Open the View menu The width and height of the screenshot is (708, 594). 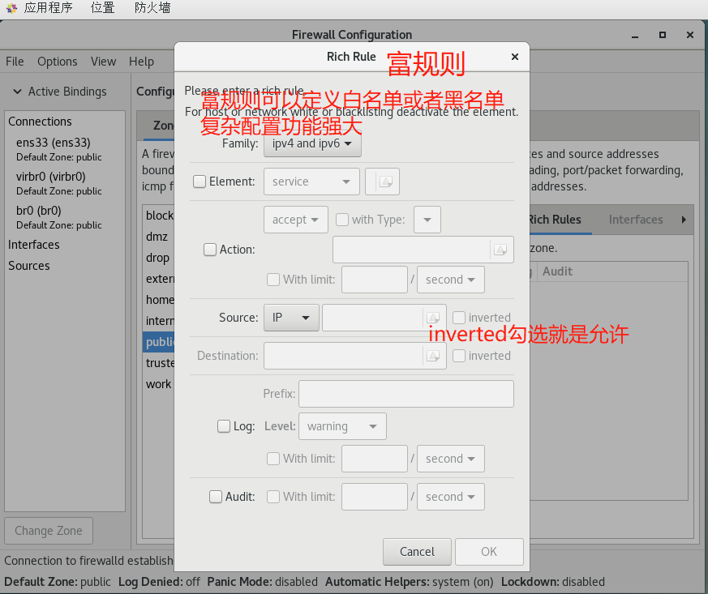coord(103,62)
